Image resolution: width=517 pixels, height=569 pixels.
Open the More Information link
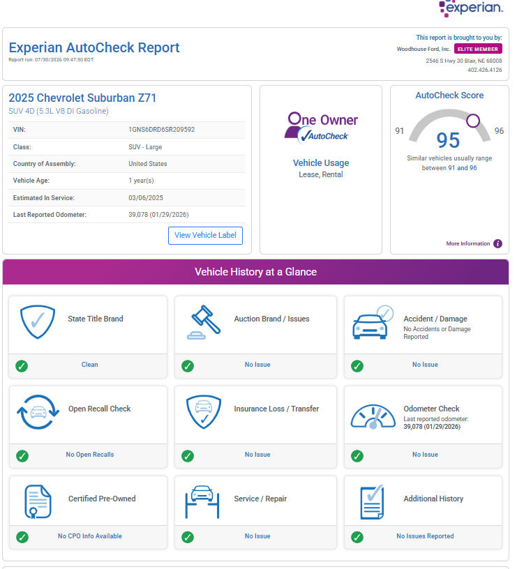468,243
